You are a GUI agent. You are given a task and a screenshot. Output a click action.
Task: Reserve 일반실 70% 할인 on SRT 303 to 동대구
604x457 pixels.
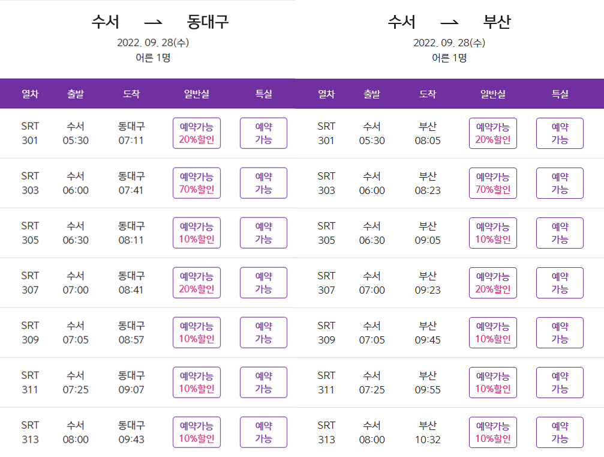[196, 183]
